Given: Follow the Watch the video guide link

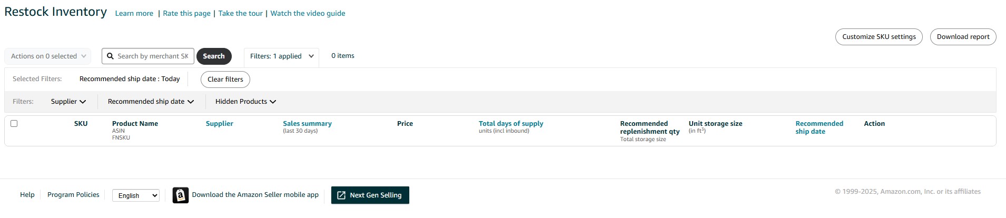Looking at the screenshot, I should (308, 14).
